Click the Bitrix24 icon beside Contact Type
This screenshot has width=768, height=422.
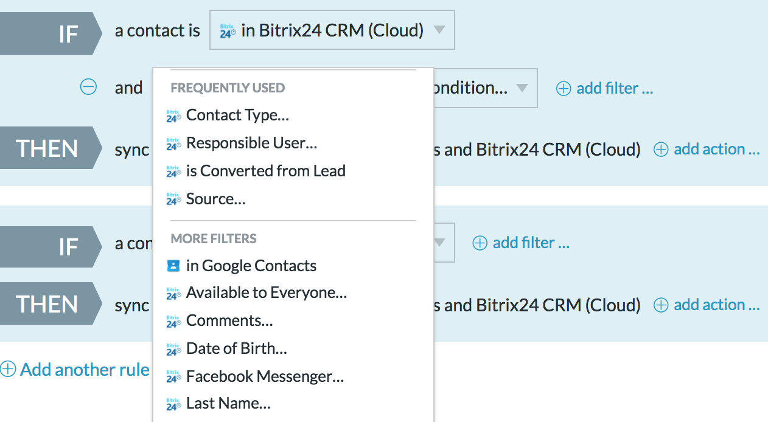[x=174, y=116]
